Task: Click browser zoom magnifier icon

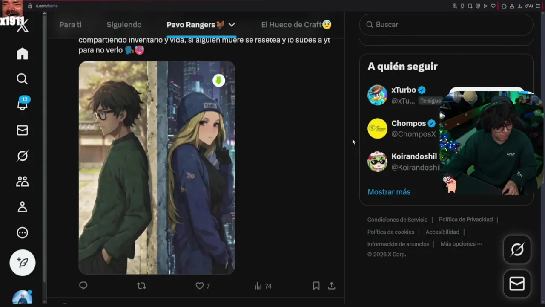Action: pyautogui.click(x=455, y=6)
